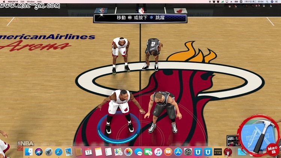Open the Help menu
Viewport: 281px width, 158px height.
[39, 2]
